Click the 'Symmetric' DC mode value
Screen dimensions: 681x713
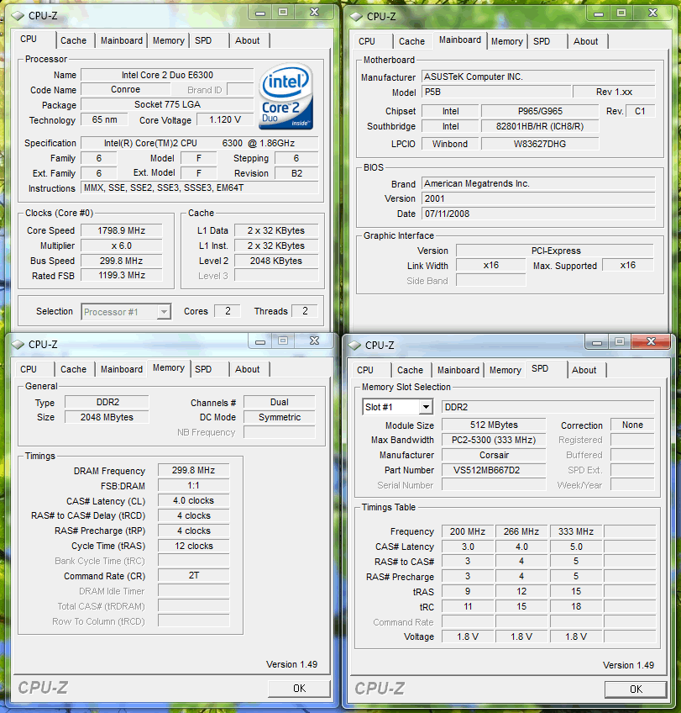coord(280,417)
